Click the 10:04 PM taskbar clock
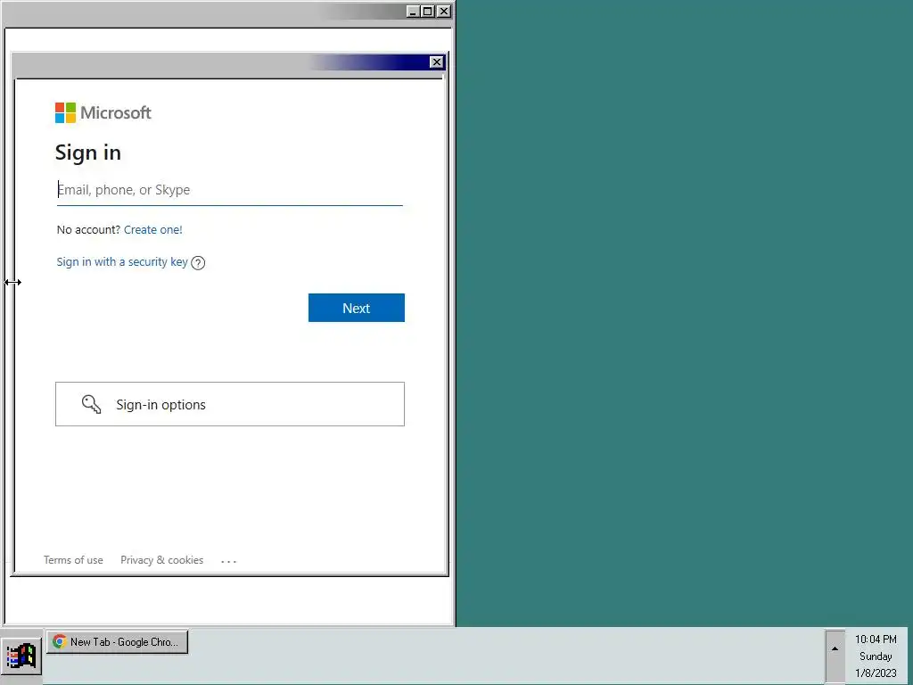Image resolution: width=913 pixels, height=685 pixels. (x=876, y=639)
